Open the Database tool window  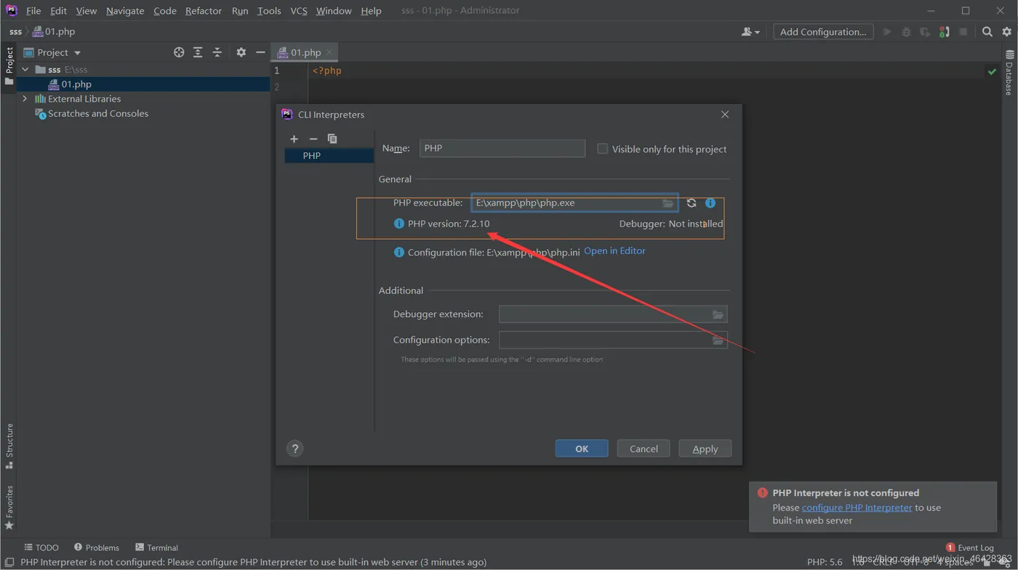pyautogui.click(x=1009, y=73)
